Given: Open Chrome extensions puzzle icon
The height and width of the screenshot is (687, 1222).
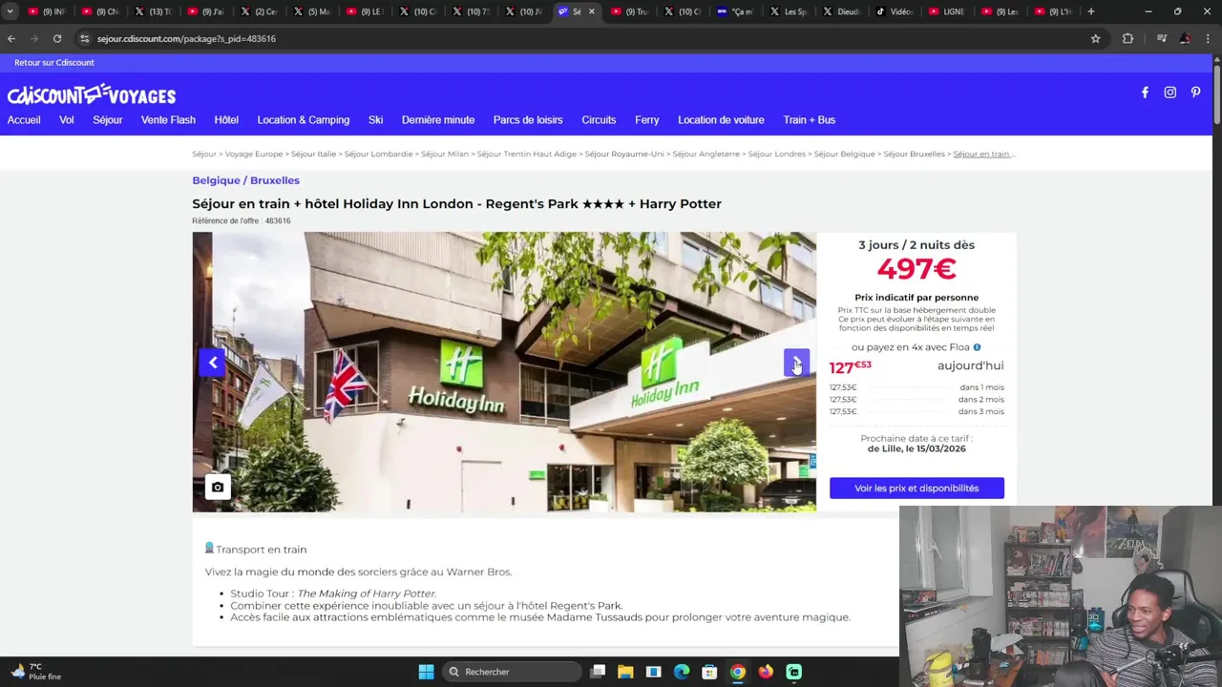Looking at the screenshot, I should [1127, 38].
